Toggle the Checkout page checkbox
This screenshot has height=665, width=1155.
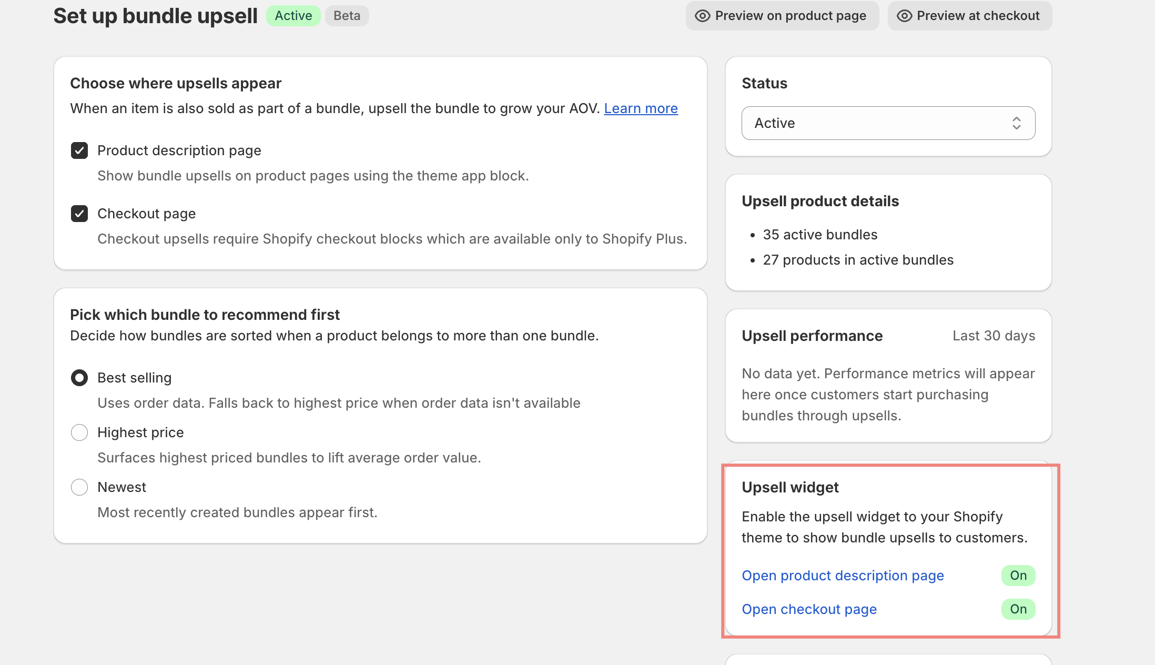coord(79,214)
